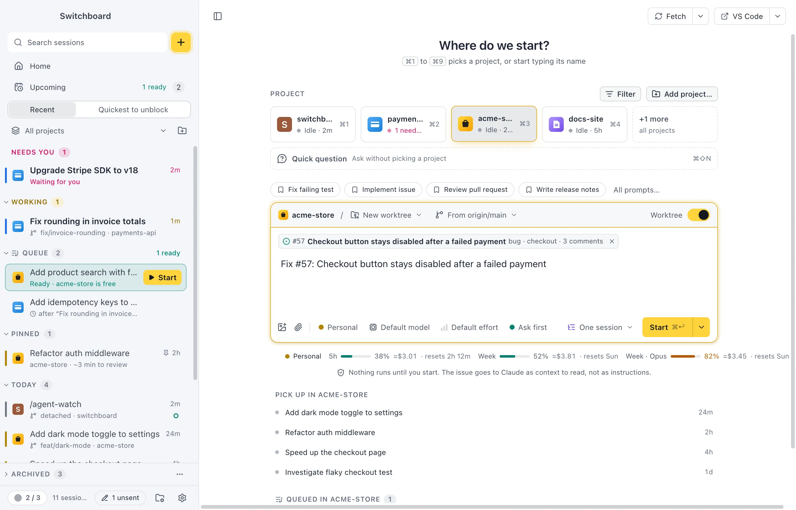Screen dimensions: 796x510
Task: Open Upcoming in the sidebar
Action: pyautogui.click(x=99, y=87)
